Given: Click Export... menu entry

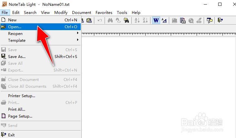Looking at the screenshot, I should [x=40, y=70].
